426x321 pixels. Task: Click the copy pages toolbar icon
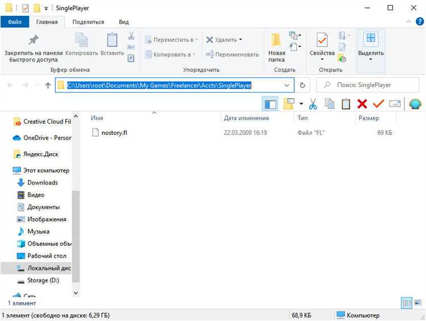click(x=329, y=104)
